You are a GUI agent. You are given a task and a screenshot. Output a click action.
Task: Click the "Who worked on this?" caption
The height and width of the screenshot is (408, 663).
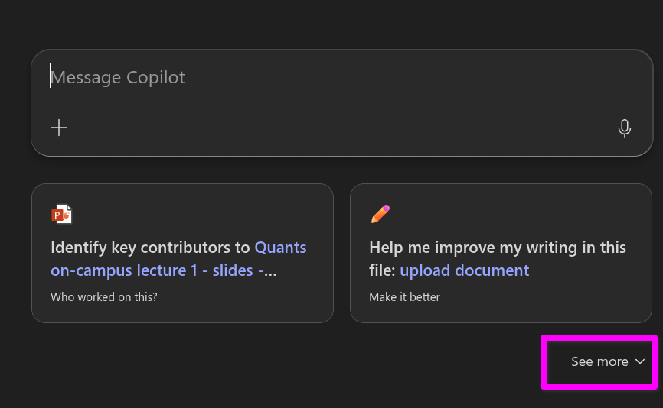[104, 296]
